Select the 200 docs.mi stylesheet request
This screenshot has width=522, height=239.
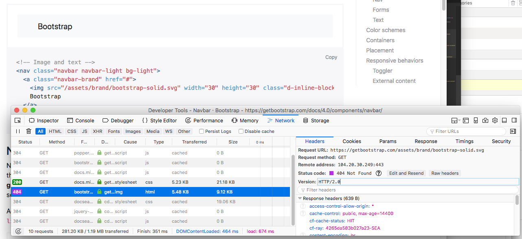point(151,182)
